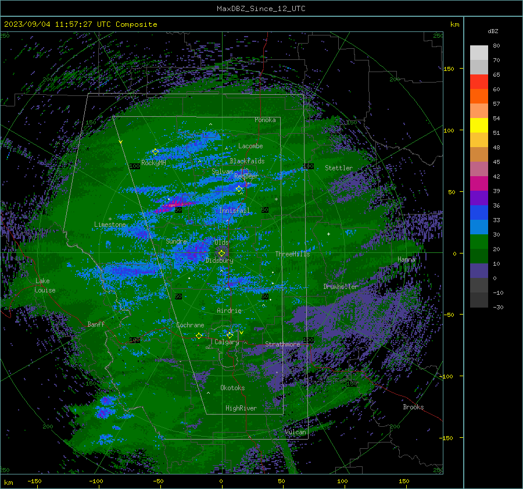
Task: Click the yellow diamond marker at RockyMH
Action: [155, 152]
